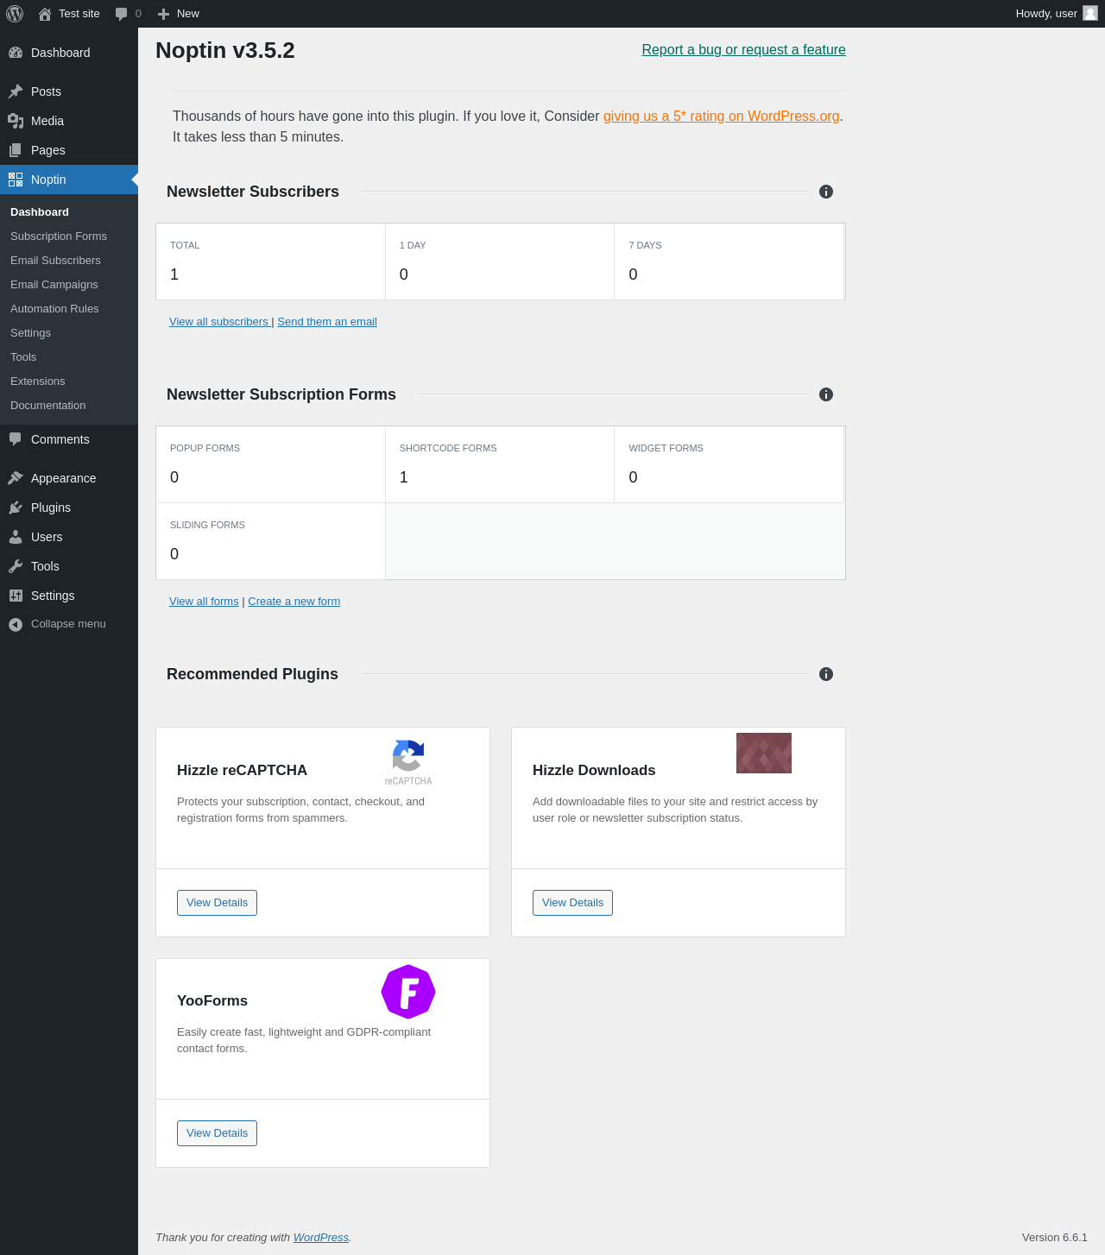Click the Noptin plugin icon in sidebar
Viewport: 1105px width, 1255px height.
pyautogui.click(x=16, y=180)
